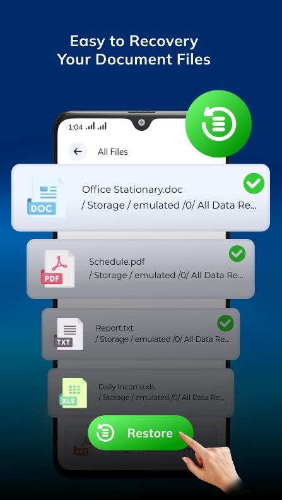
Task: Tap the green Restore button
Action: tap(141, 433)
